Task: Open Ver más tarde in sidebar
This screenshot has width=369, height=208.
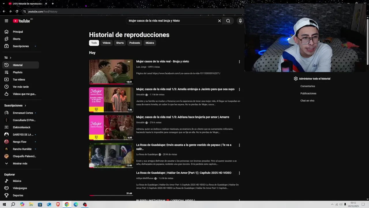Action: pyautogui.click(x=20, y=87)
